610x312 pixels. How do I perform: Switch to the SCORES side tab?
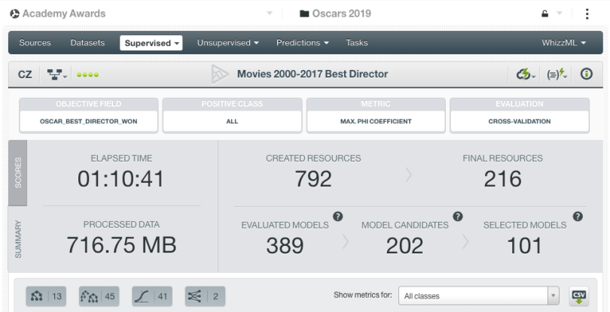(18, 173)
